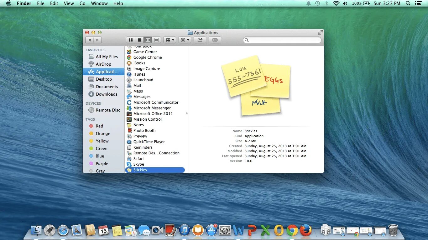Switch to icon view in the Finder toolbar

pyautogui.click(x=131, y=40)
